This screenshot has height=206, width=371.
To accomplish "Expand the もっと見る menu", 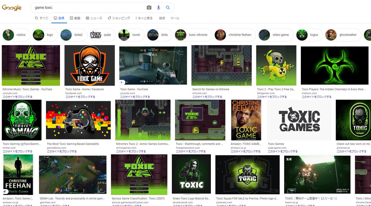I will 144,18.
